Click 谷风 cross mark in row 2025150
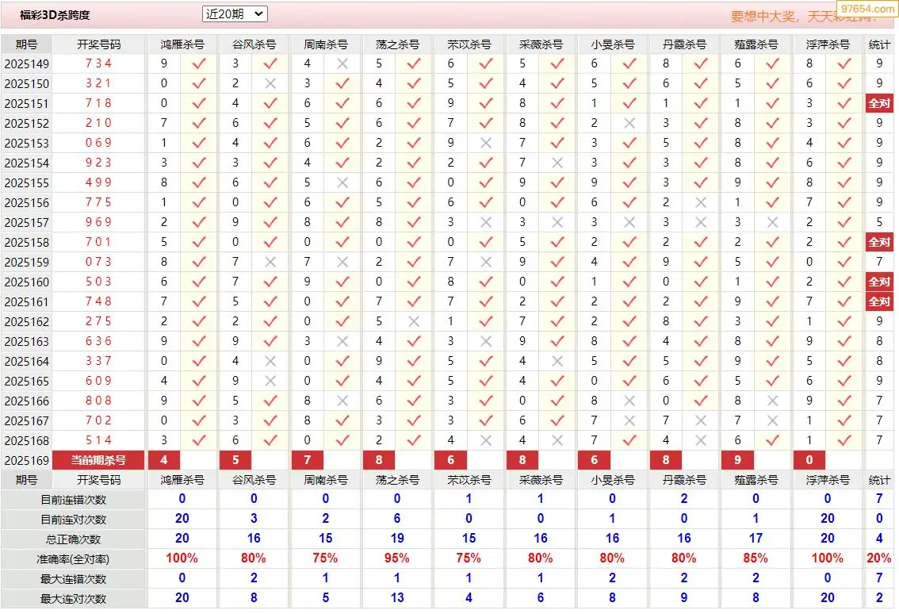Image resolution: width=899 pixels, height=614 pixels. coord(270,84)
